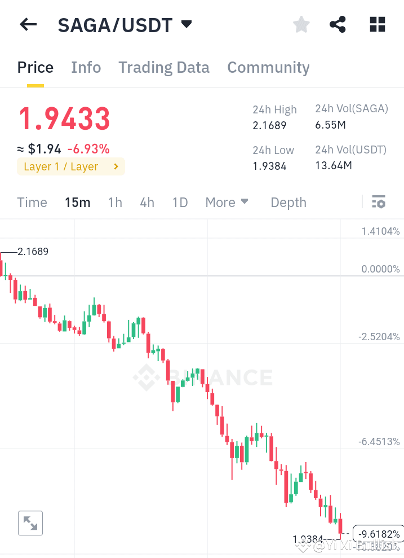
Task: Open the Depth view
Action: (288, 202)
